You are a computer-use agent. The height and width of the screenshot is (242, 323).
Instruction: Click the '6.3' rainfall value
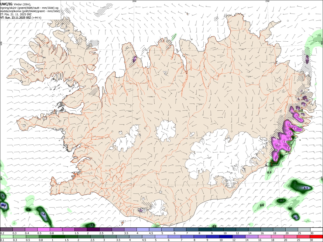[306, 188]
